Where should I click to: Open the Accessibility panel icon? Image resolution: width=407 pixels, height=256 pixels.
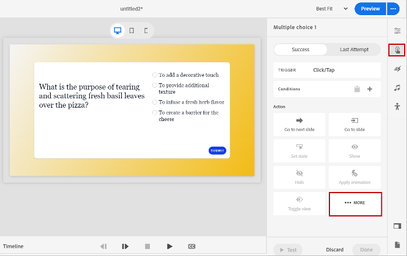(x=397, y=106)
